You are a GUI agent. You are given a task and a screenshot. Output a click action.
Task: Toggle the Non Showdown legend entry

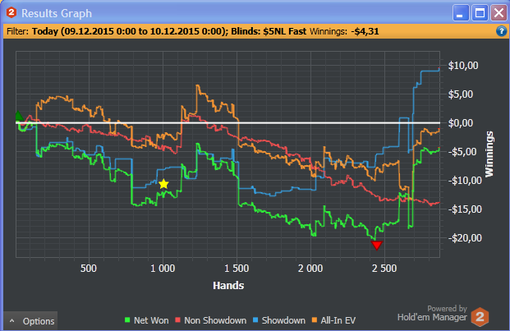(x=211, y=320)
